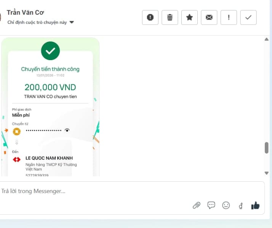Send a thumbs-up like
Viewport: 272px width, 228px height.
pyautogui.click(x=255, y=205)
